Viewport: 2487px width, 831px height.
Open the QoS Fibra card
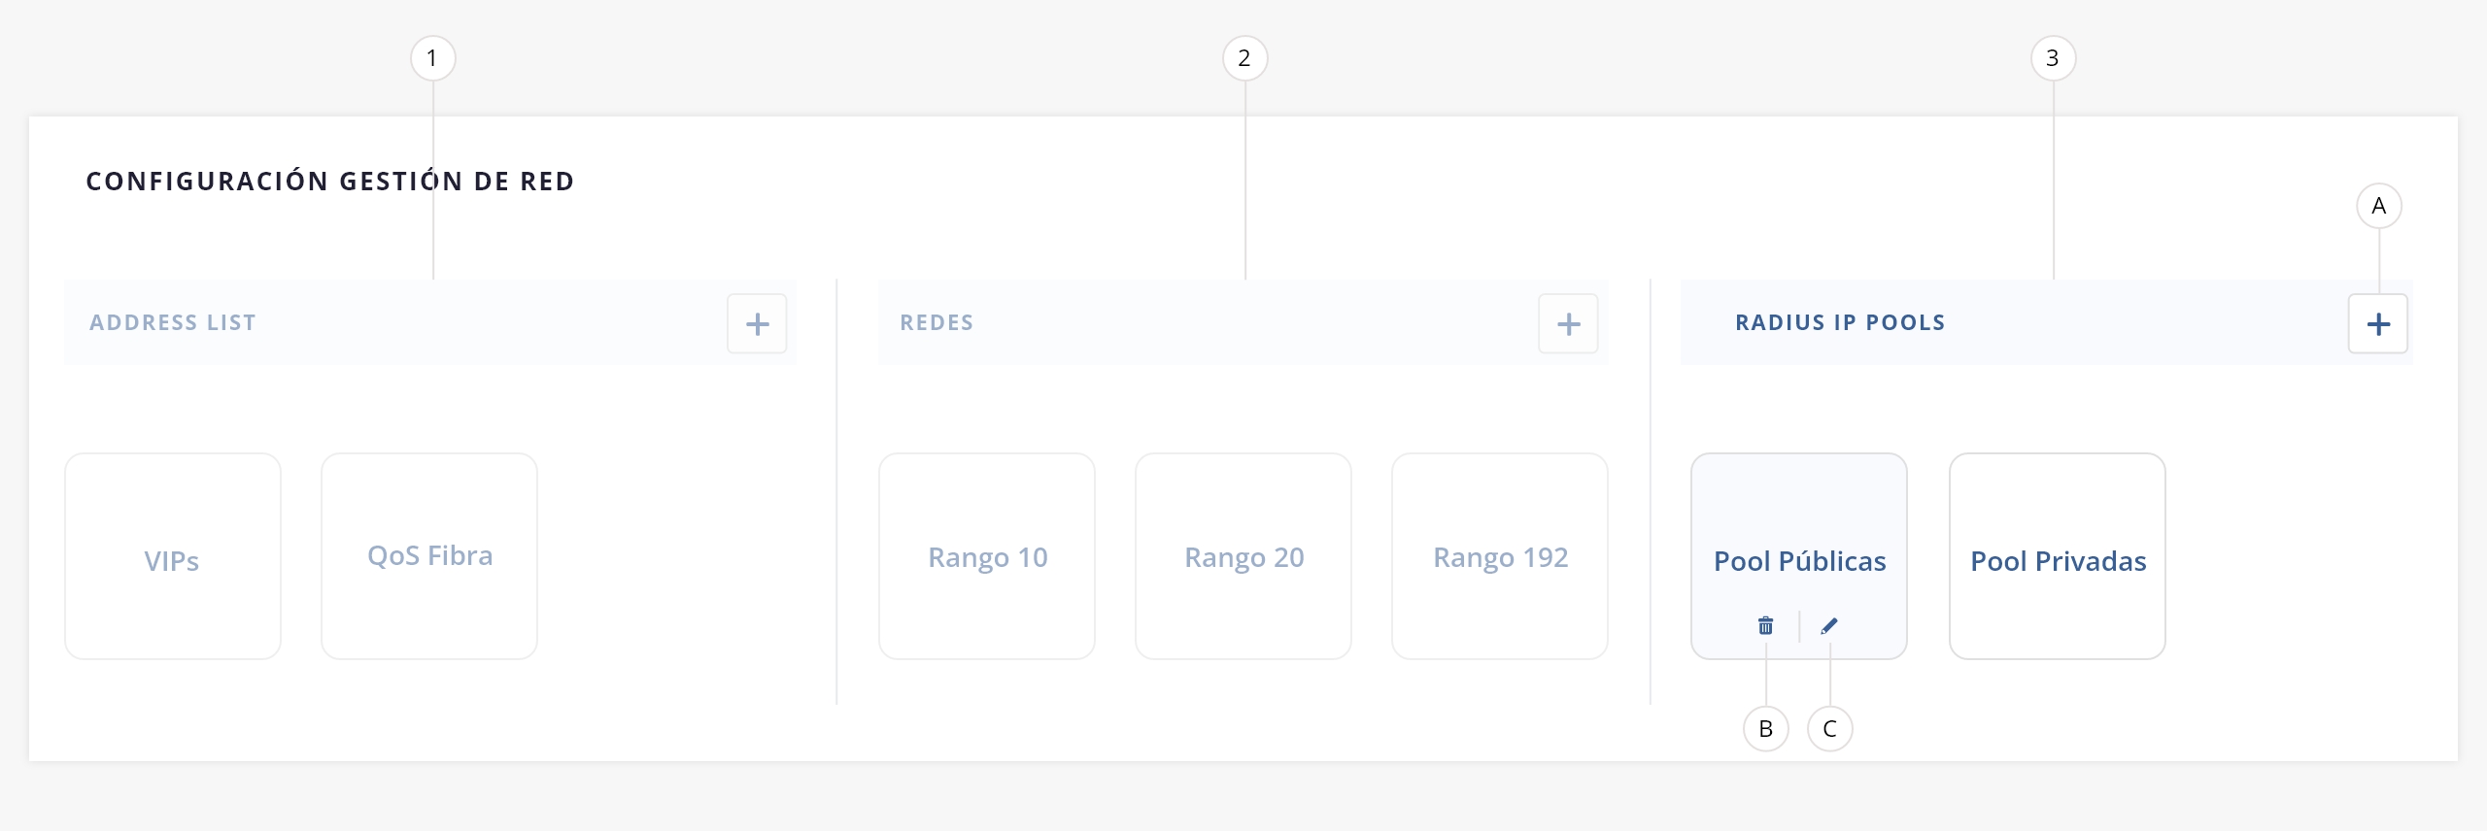point(429,556)
